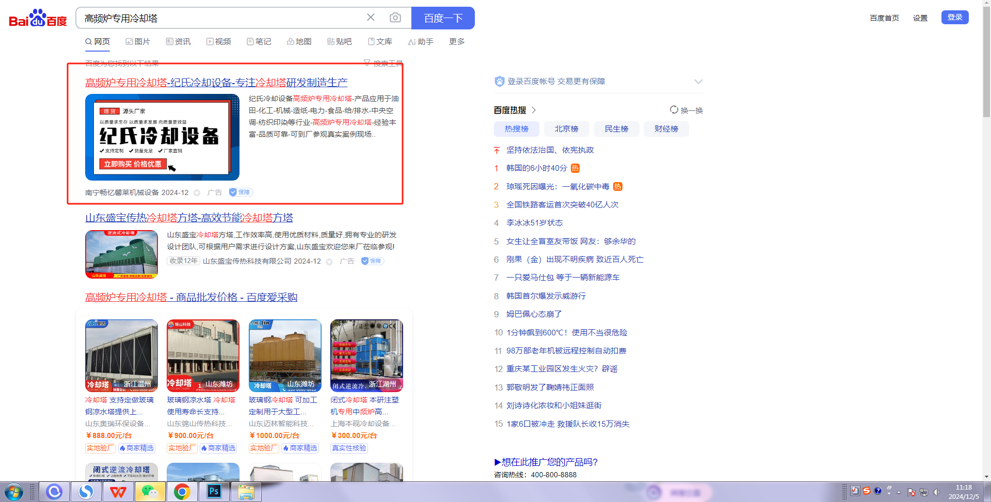This screenshot has width=991, height=502.
Task: Expand the login security notice chevron
Action: coord(698,82)
